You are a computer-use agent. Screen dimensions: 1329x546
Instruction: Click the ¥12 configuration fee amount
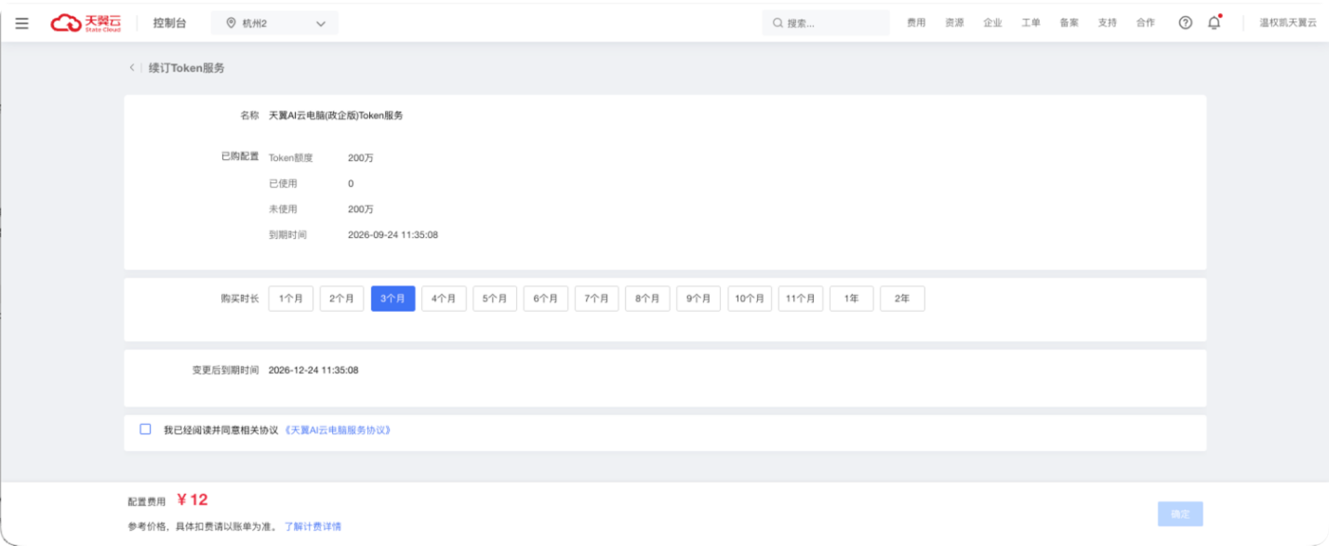click(x=193, y=499)
